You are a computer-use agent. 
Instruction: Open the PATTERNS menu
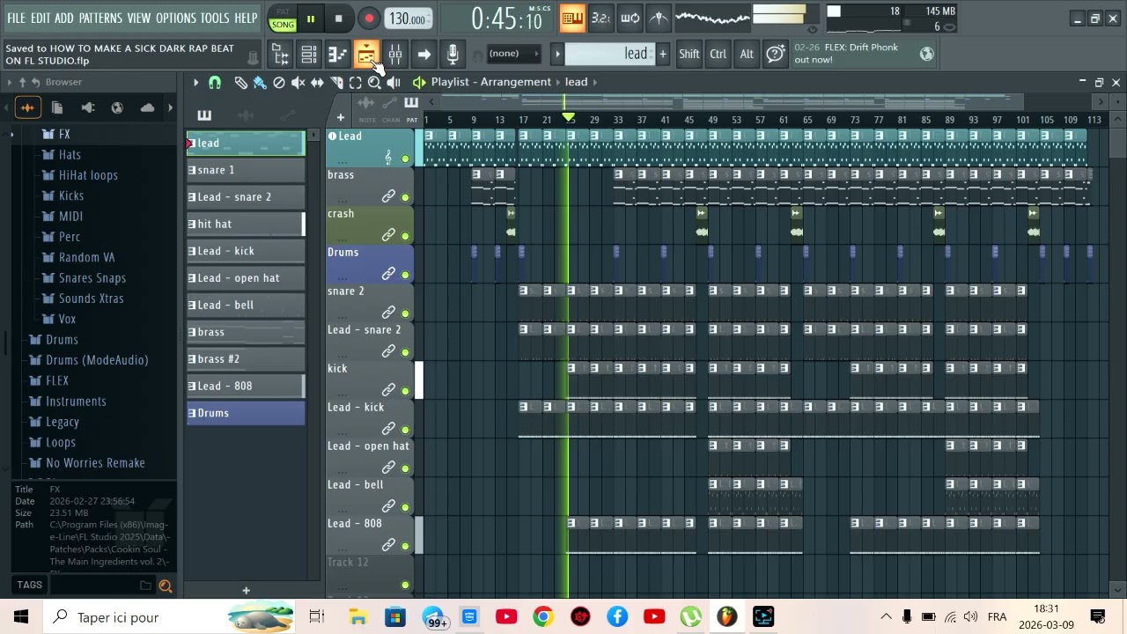[x=100, y=18]
